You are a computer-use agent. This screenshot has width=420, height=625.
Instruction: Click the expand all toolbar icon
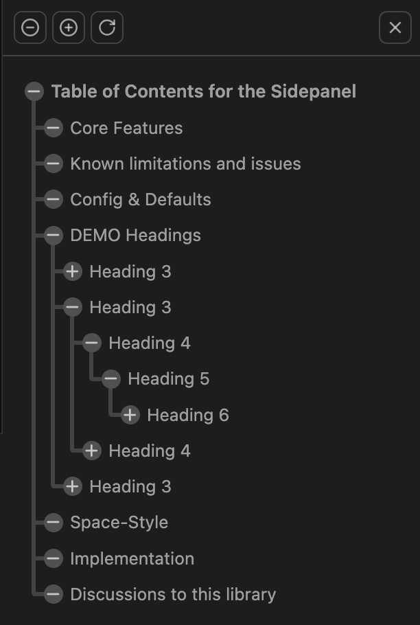point(69,27)
